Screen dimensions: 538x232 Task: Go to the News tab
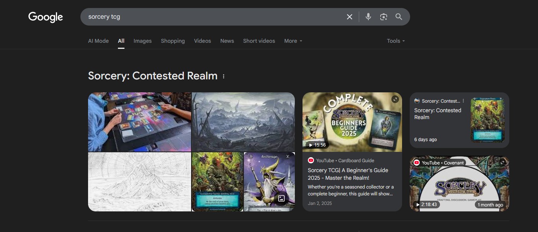[x=227, y=41]
